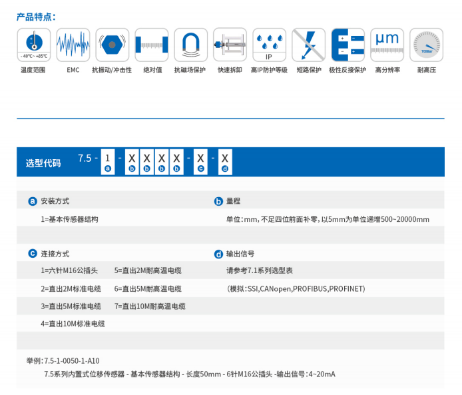Select the 7=直出10M耐高温电缆 option

150,306
